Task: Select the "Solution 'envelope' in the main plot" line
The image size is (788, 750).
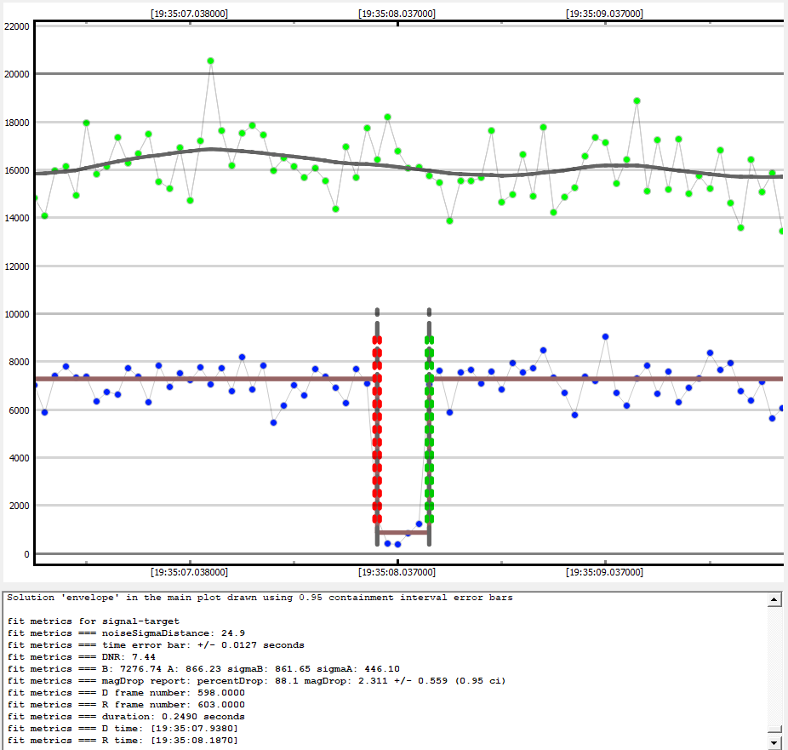Action: click(x=260, y=597)
